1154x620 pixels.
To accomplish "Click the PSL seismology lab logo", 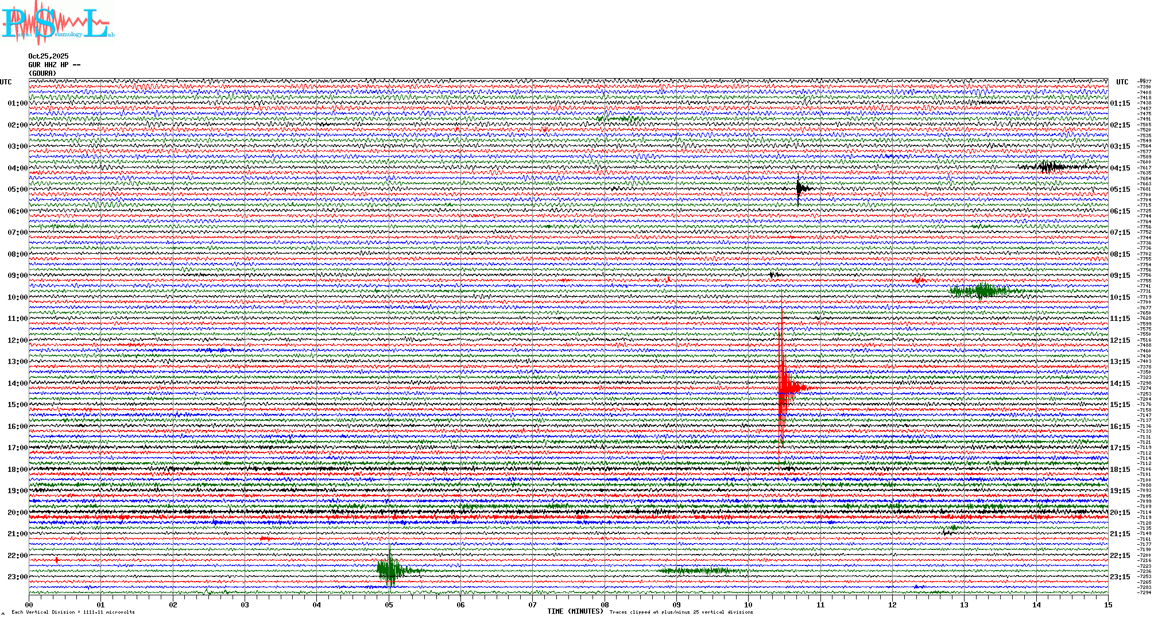I will click(x=56, y=23).
